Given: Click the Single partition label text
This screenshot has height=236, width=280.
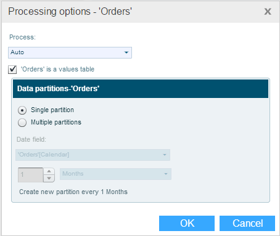Looking at the screenshot, I should [52, 110].
